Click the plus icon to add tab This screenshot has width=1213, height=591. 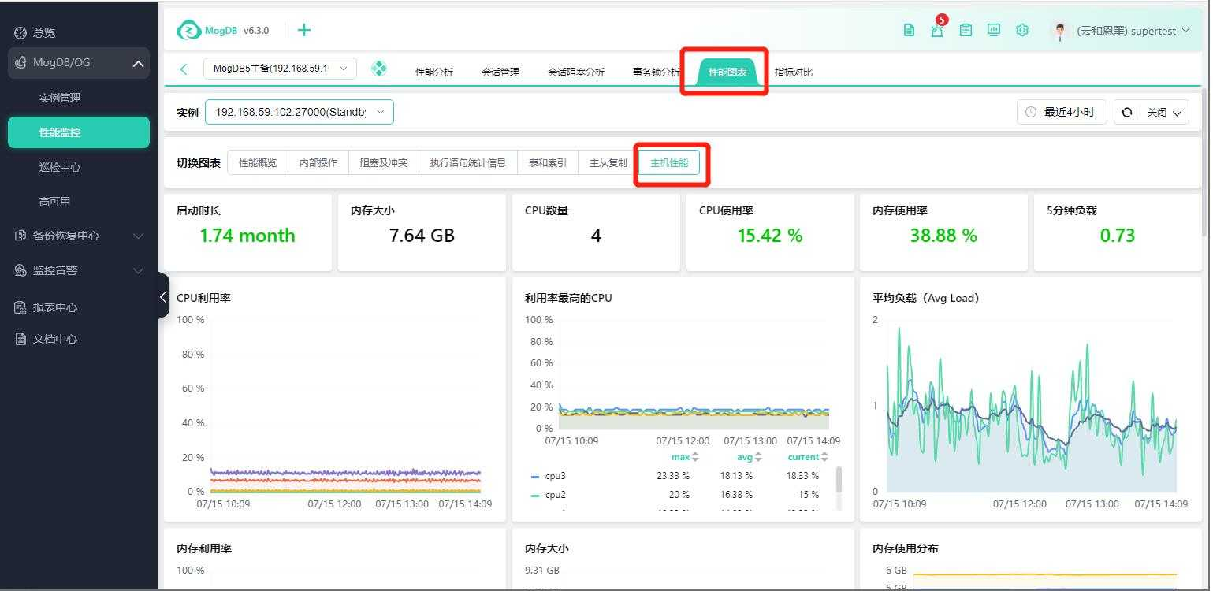(x=304, y=30)
